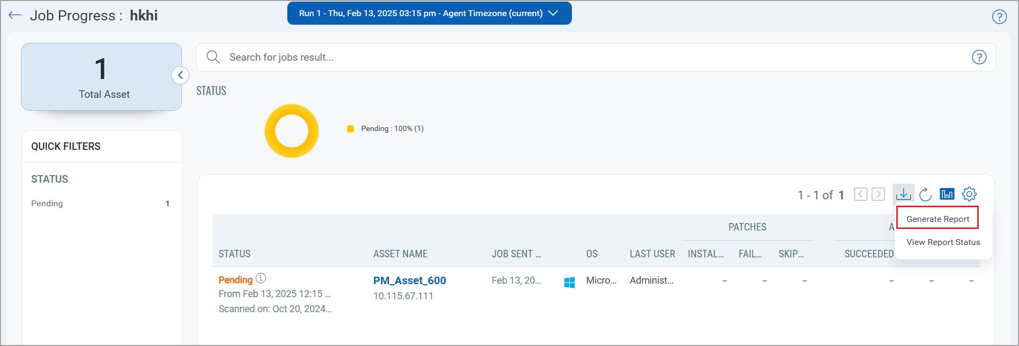The image size is (1019, 346).
Task: Select Generate Report from the menu
Action: pyautogui.click(x=937, y=219)
